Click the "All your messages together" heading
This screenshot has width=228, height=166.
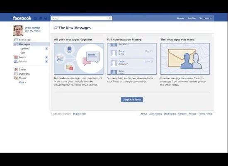pos(73,39)
